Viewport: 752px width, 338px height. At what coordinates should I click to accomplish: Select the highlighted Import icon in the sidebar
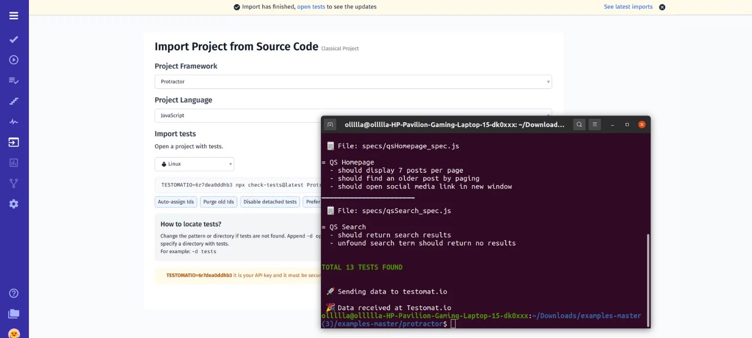14,142
